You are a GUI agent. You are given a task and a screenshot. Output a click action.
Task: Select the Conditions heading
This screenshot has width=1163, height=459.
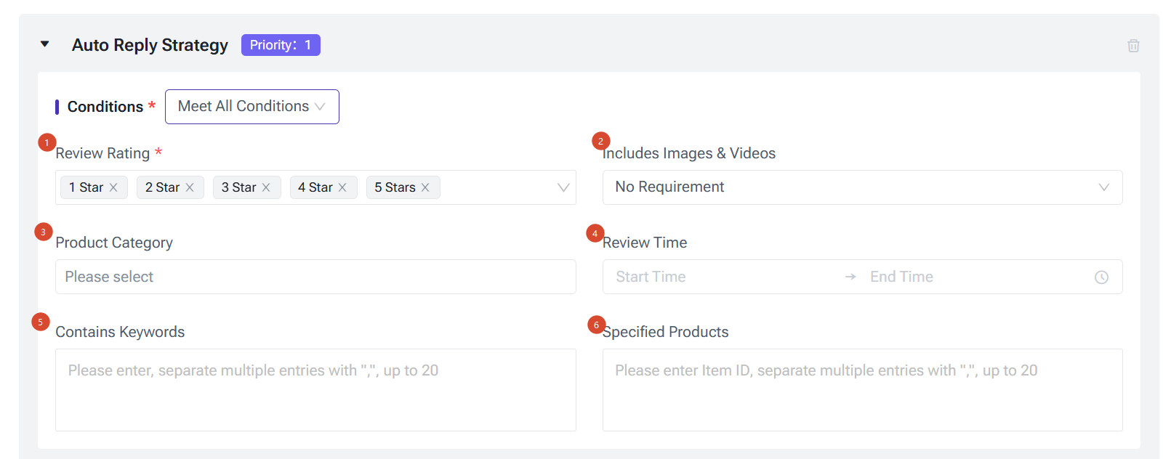[x=105, y=107]
